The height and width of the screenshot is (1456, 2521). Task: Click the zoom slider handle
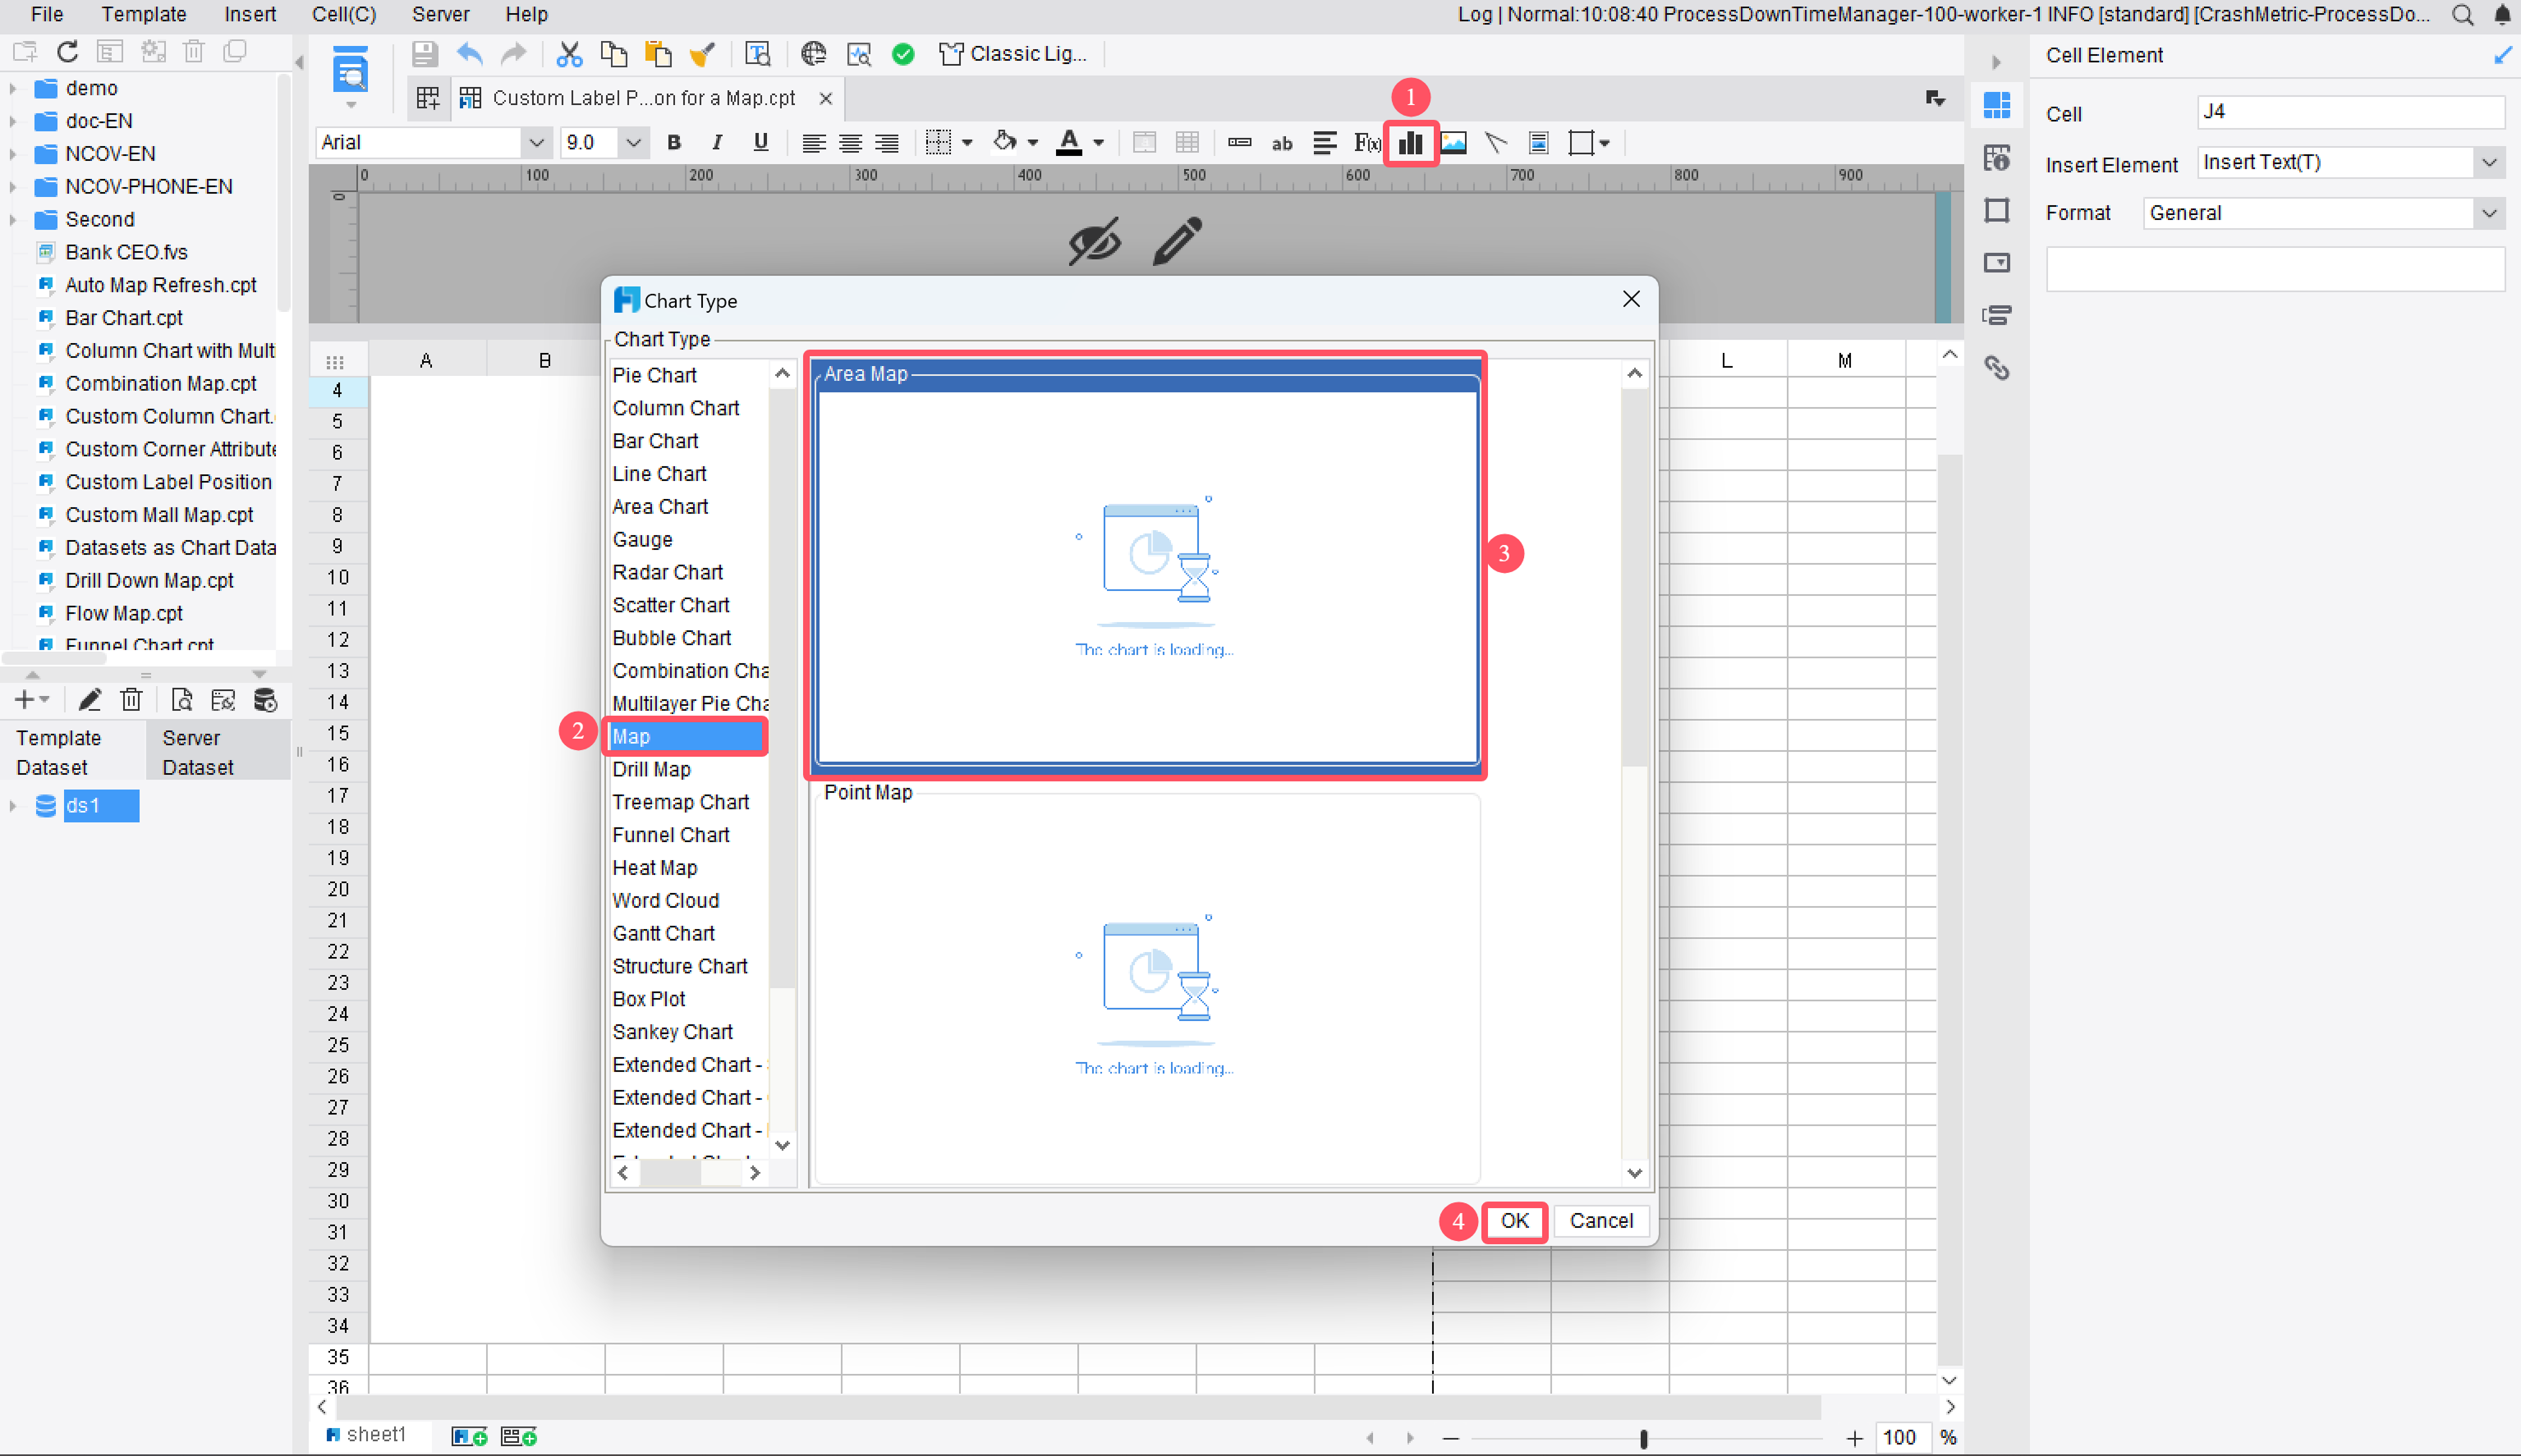point(1644,1438)
